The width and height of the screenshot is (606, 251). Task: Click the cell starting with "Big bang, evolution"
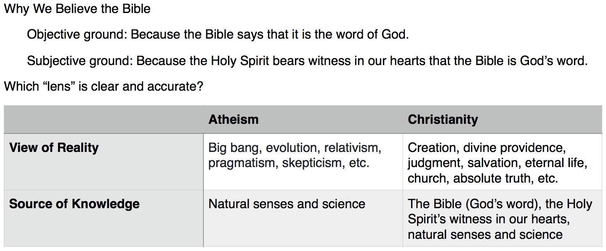tap(295, 155)
